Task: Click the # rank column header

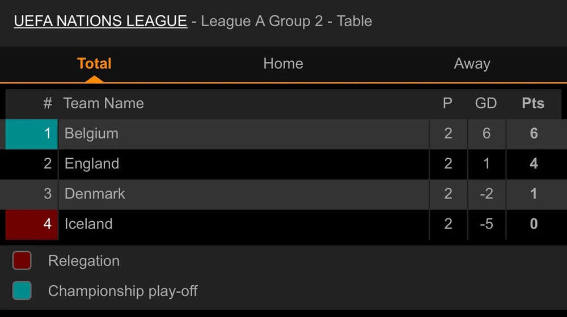Action: [x=48, y=103]
